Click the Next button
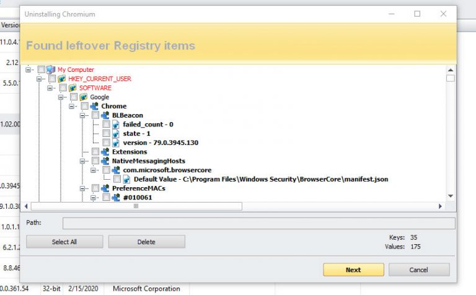Viewport: 476px width, 295px height. tap(353, 270)
